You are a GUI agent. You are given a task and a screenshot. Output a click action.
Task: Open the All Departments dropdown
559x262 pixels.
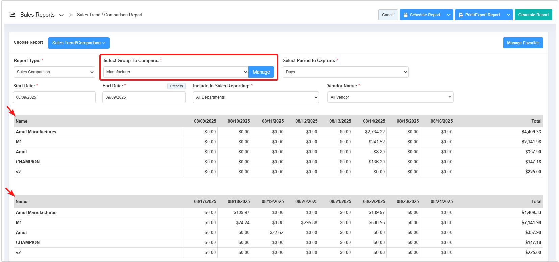tap(256, 97)
